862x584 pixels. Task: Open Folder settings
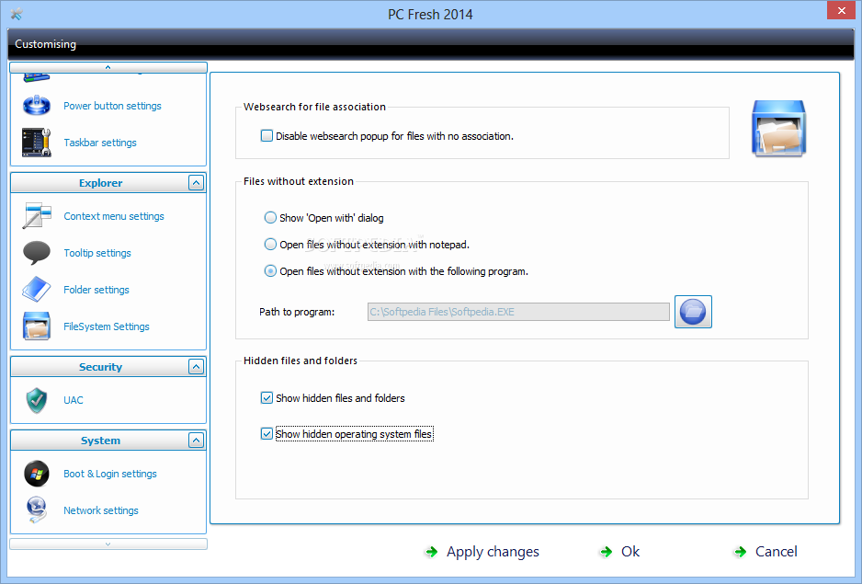click(x=96, y=290)
